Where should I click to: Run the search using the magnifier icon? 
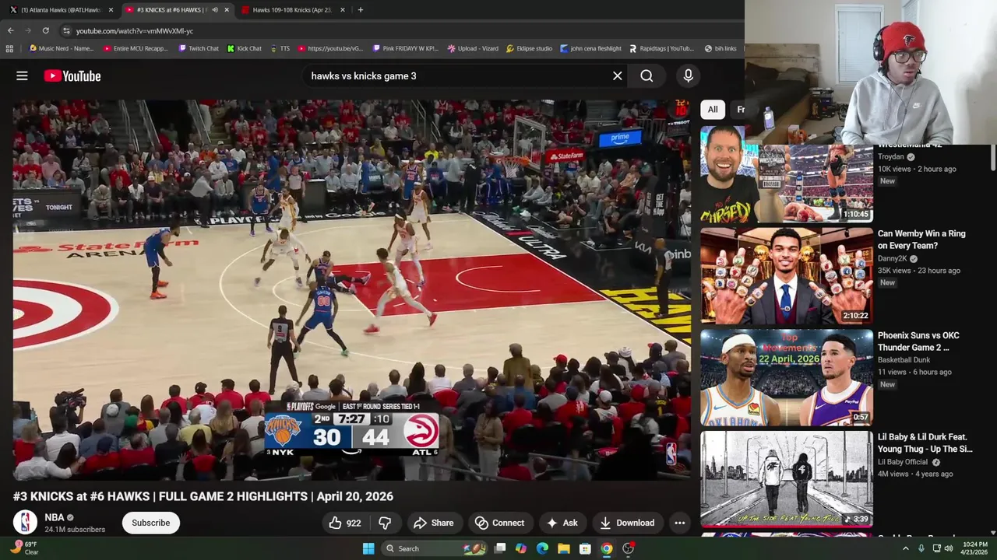[x=646, y=76]
